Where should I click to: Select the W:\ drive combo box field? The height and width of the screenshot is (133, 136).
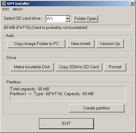58,18
